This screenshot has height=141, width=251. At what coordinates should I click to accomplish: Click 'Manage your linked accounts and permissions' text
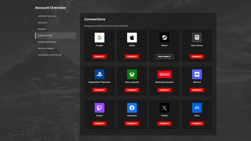(x=106, y=26)
